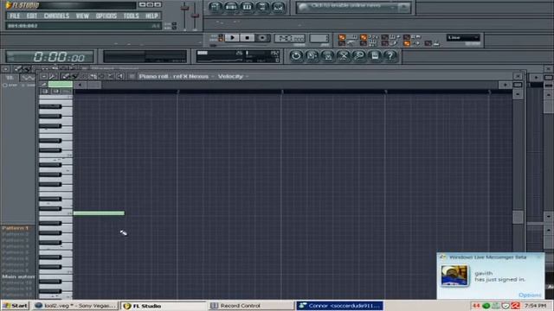554x311 pixels.
Task: Open the Line snap dropdown
Action: pyautogui.click(x=463, y=37)
